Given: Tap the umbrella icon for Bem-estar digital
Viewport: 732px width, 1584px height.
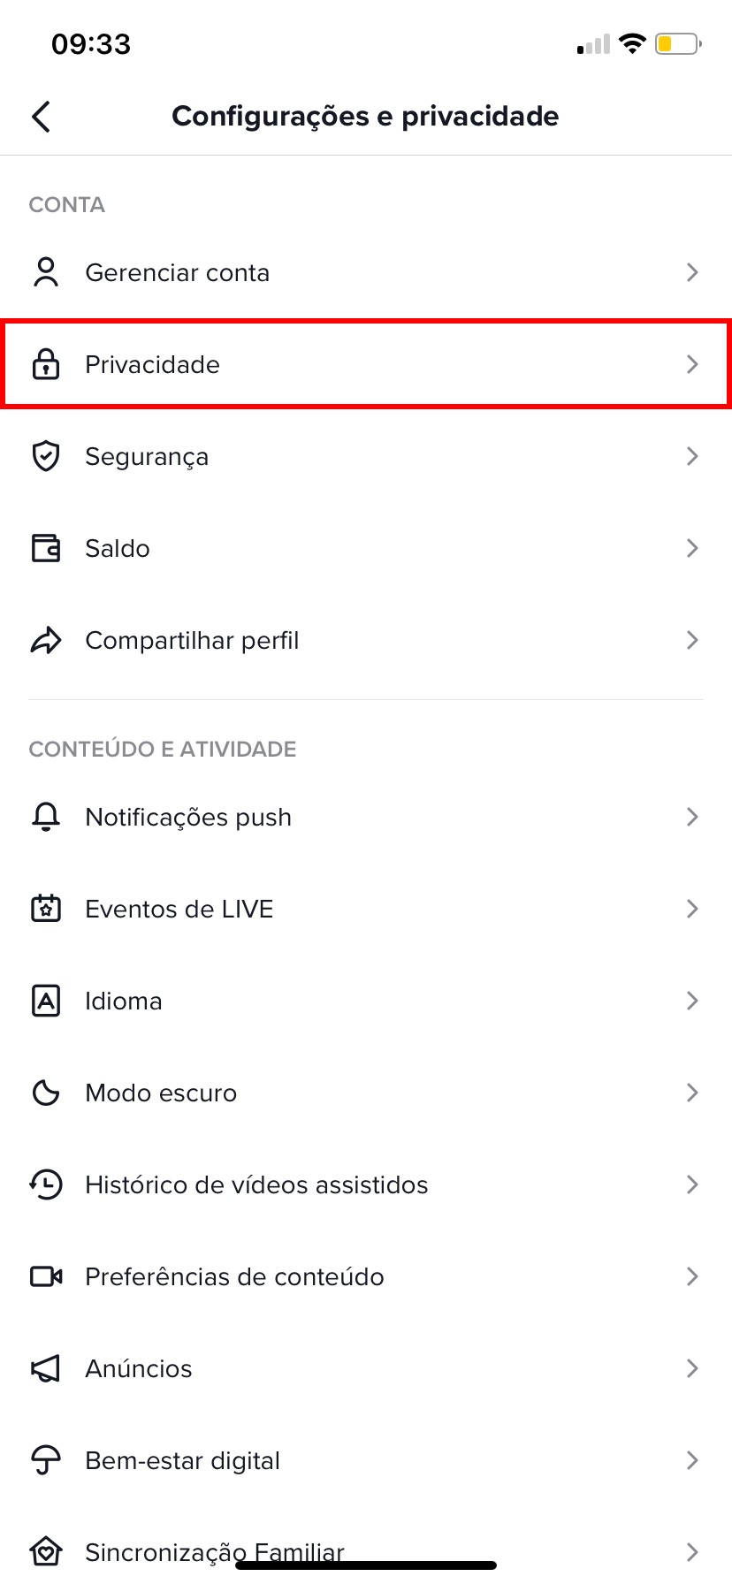Looking at the screenshot, I should click(46, 1460).
